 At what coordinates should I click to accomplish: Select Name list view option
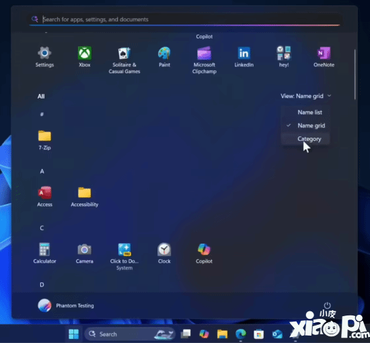(305, 112)
